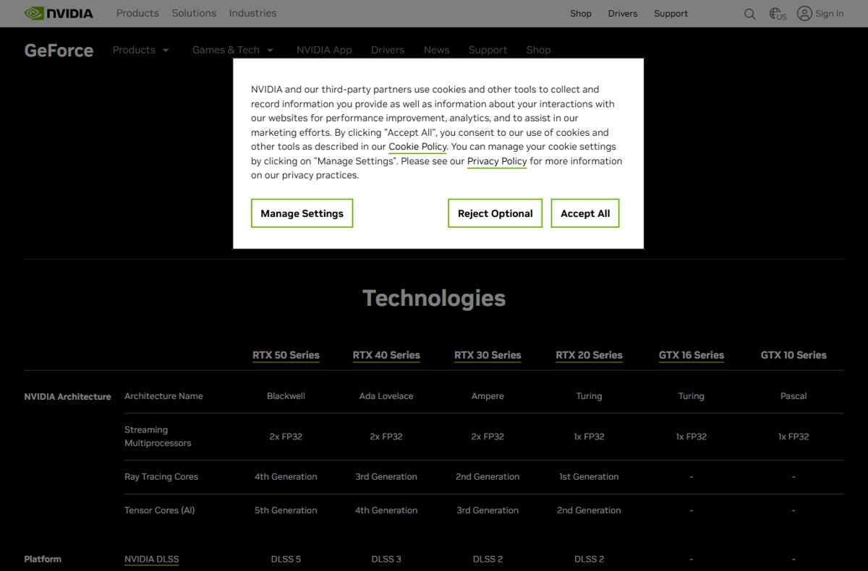Screen dimensions: 868x571
Task: Open the Industries menu
Action: 252,13
